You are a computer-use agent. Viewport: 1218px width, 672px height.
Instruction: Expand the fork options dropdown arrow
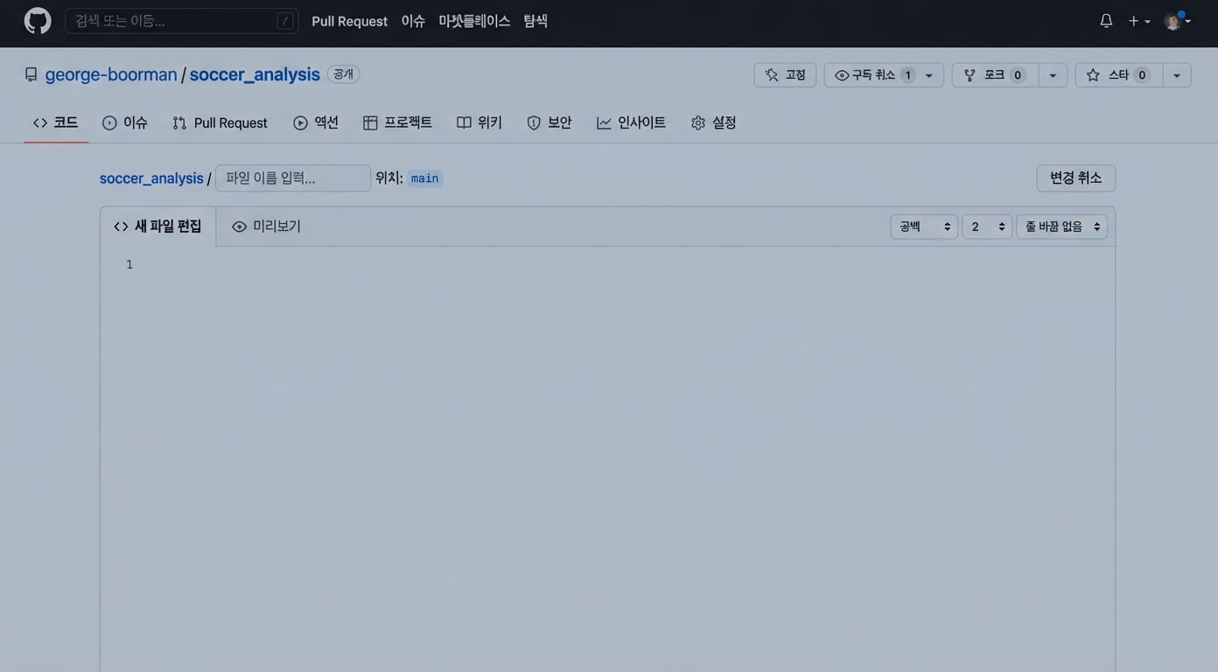[x=1053, y=75]
